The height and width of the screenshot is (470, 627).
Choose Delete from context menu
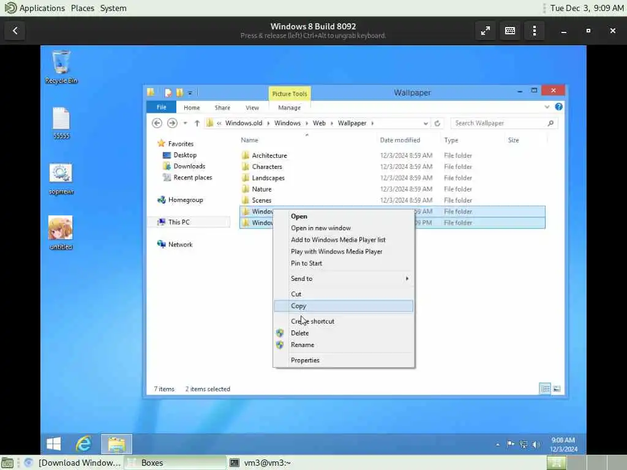pyautogui.click(x=344, y=333)
